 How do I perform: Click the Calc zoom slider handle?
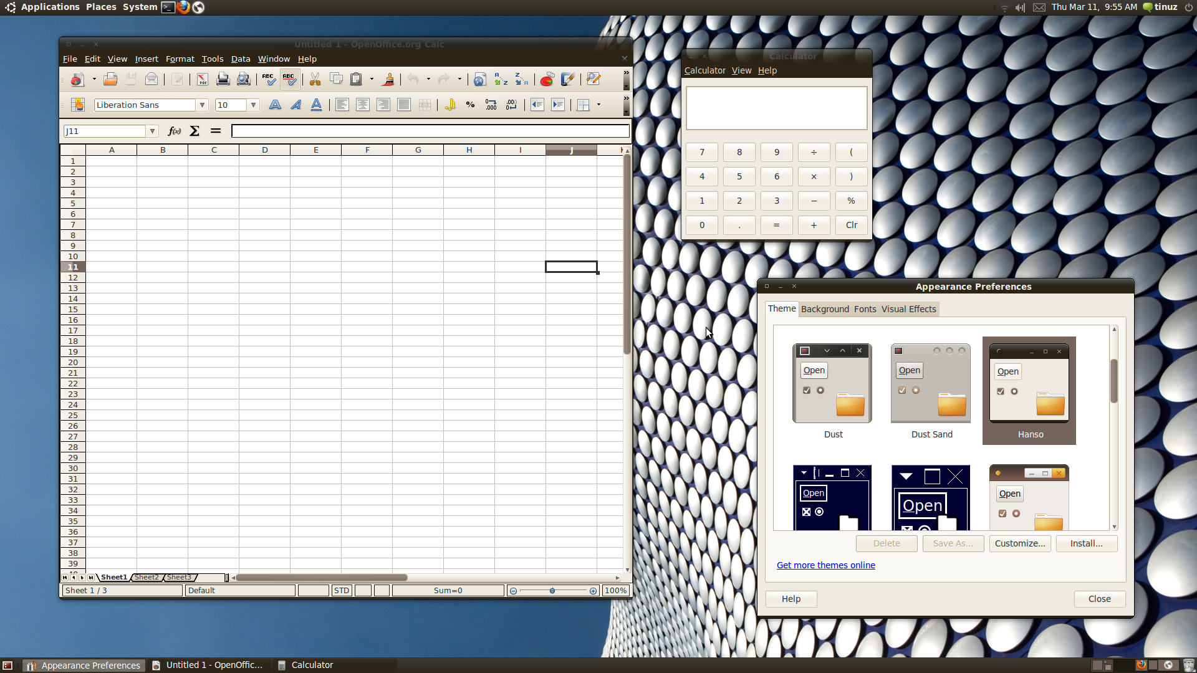552,591
